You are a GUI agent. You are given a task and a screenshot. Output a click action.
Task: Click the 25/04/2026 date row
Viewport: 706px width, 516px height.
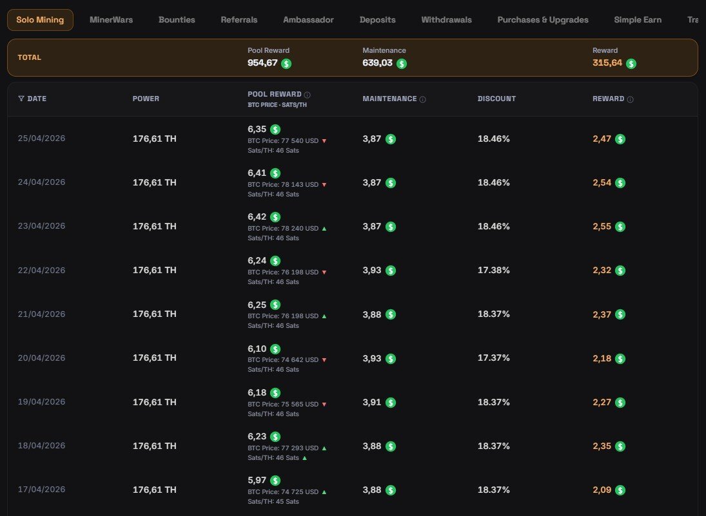tap(41, 139)
